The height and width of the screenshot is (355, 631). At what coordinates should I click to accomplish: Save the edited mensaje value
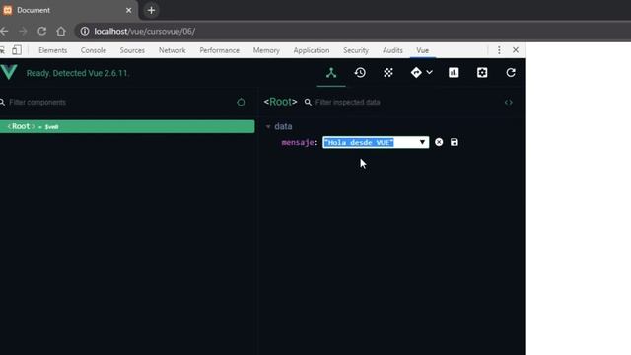(454, 142)
